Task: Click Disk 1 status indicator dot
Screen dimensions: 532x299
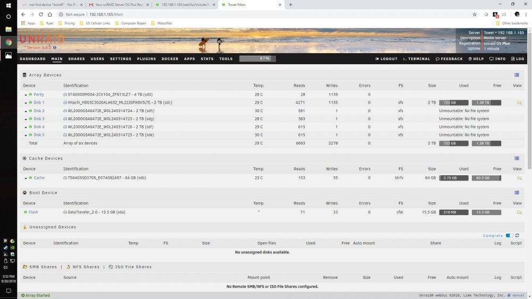Action: [30, 102]
